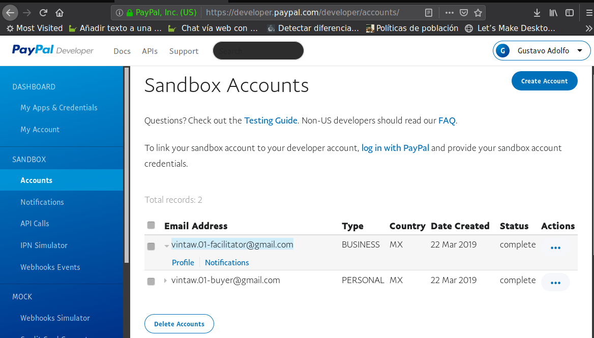594x338 pixels.
Task: Open the Support menu item
Action: tap(184, 51)
